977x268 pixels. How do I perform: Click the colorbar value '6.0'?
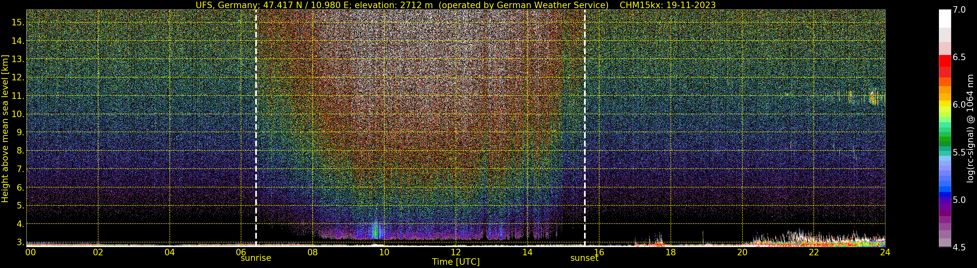959,105
